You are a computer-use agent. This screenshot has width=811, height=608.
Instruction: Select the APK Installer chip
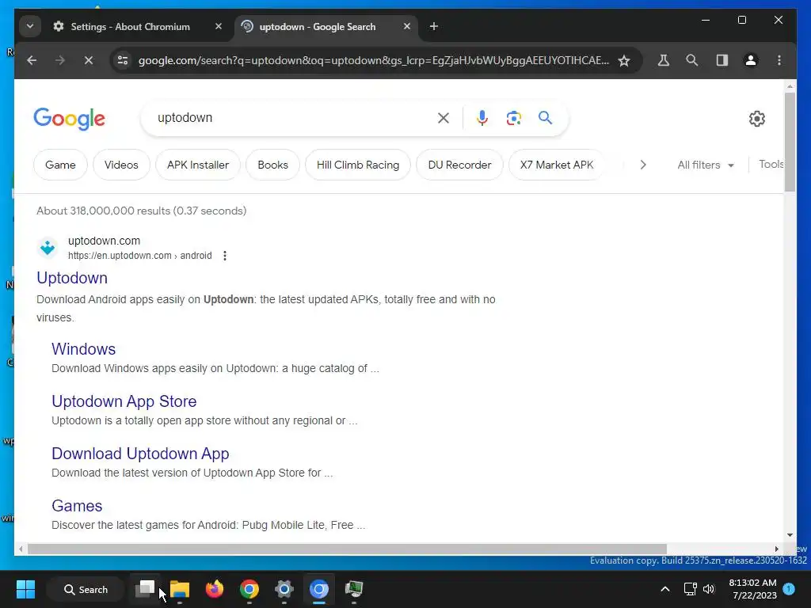[198, 165]
